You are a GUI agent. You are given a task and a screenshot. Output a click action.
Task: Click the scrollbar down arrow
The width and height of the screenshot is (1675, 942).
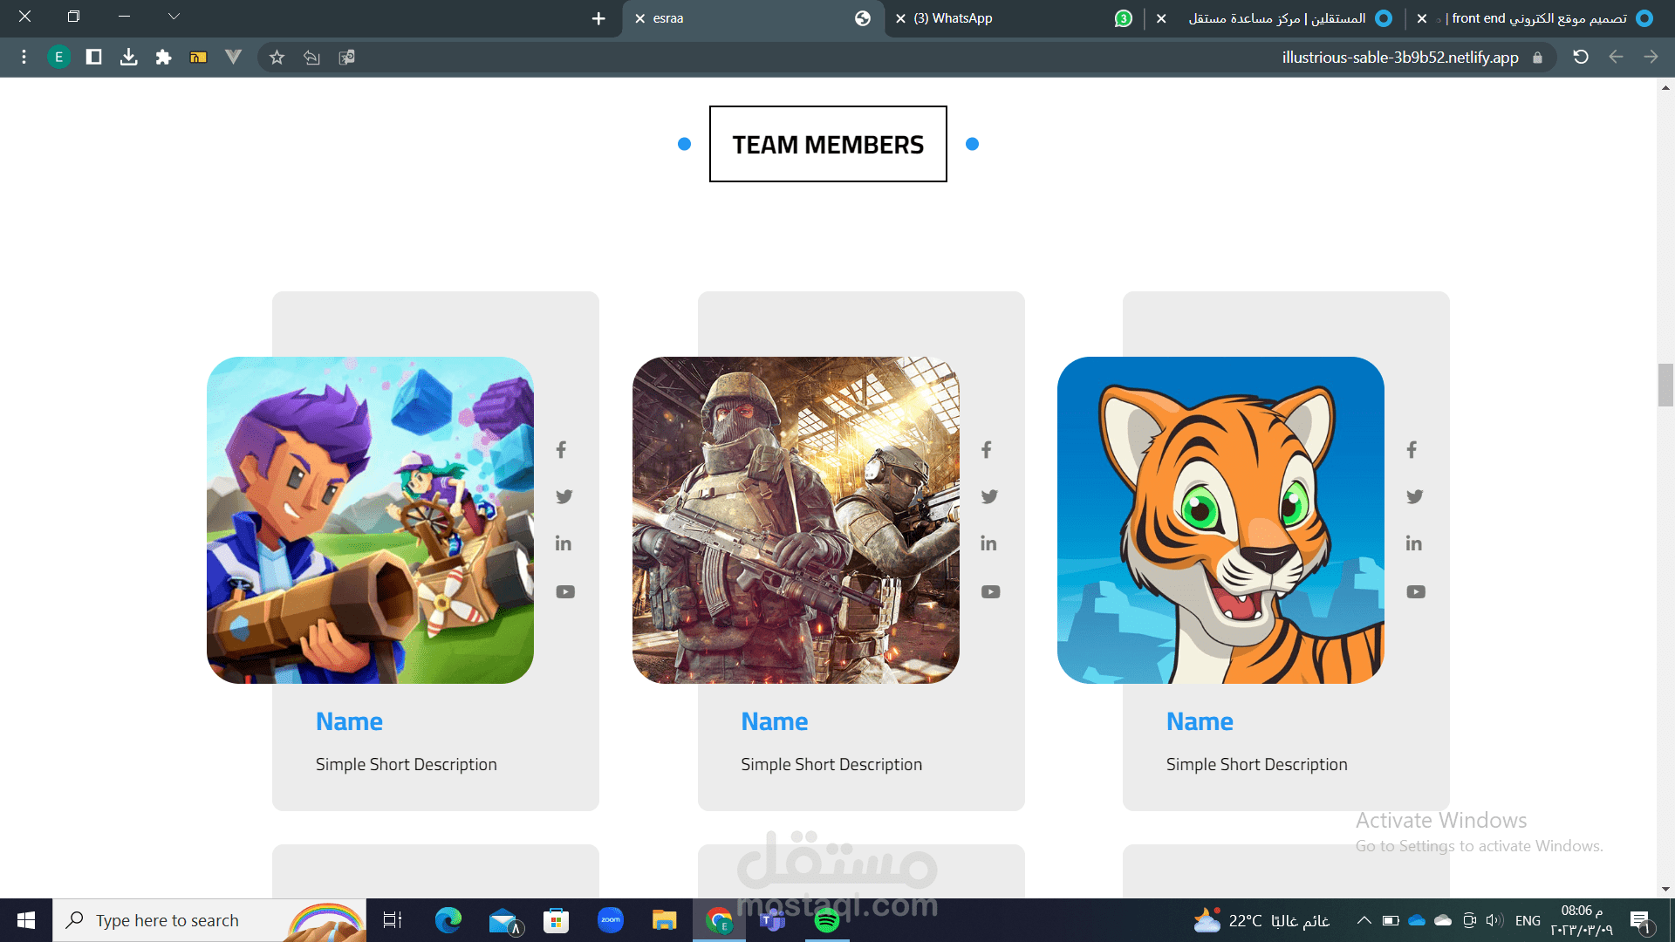click(x=1665, y=890)
